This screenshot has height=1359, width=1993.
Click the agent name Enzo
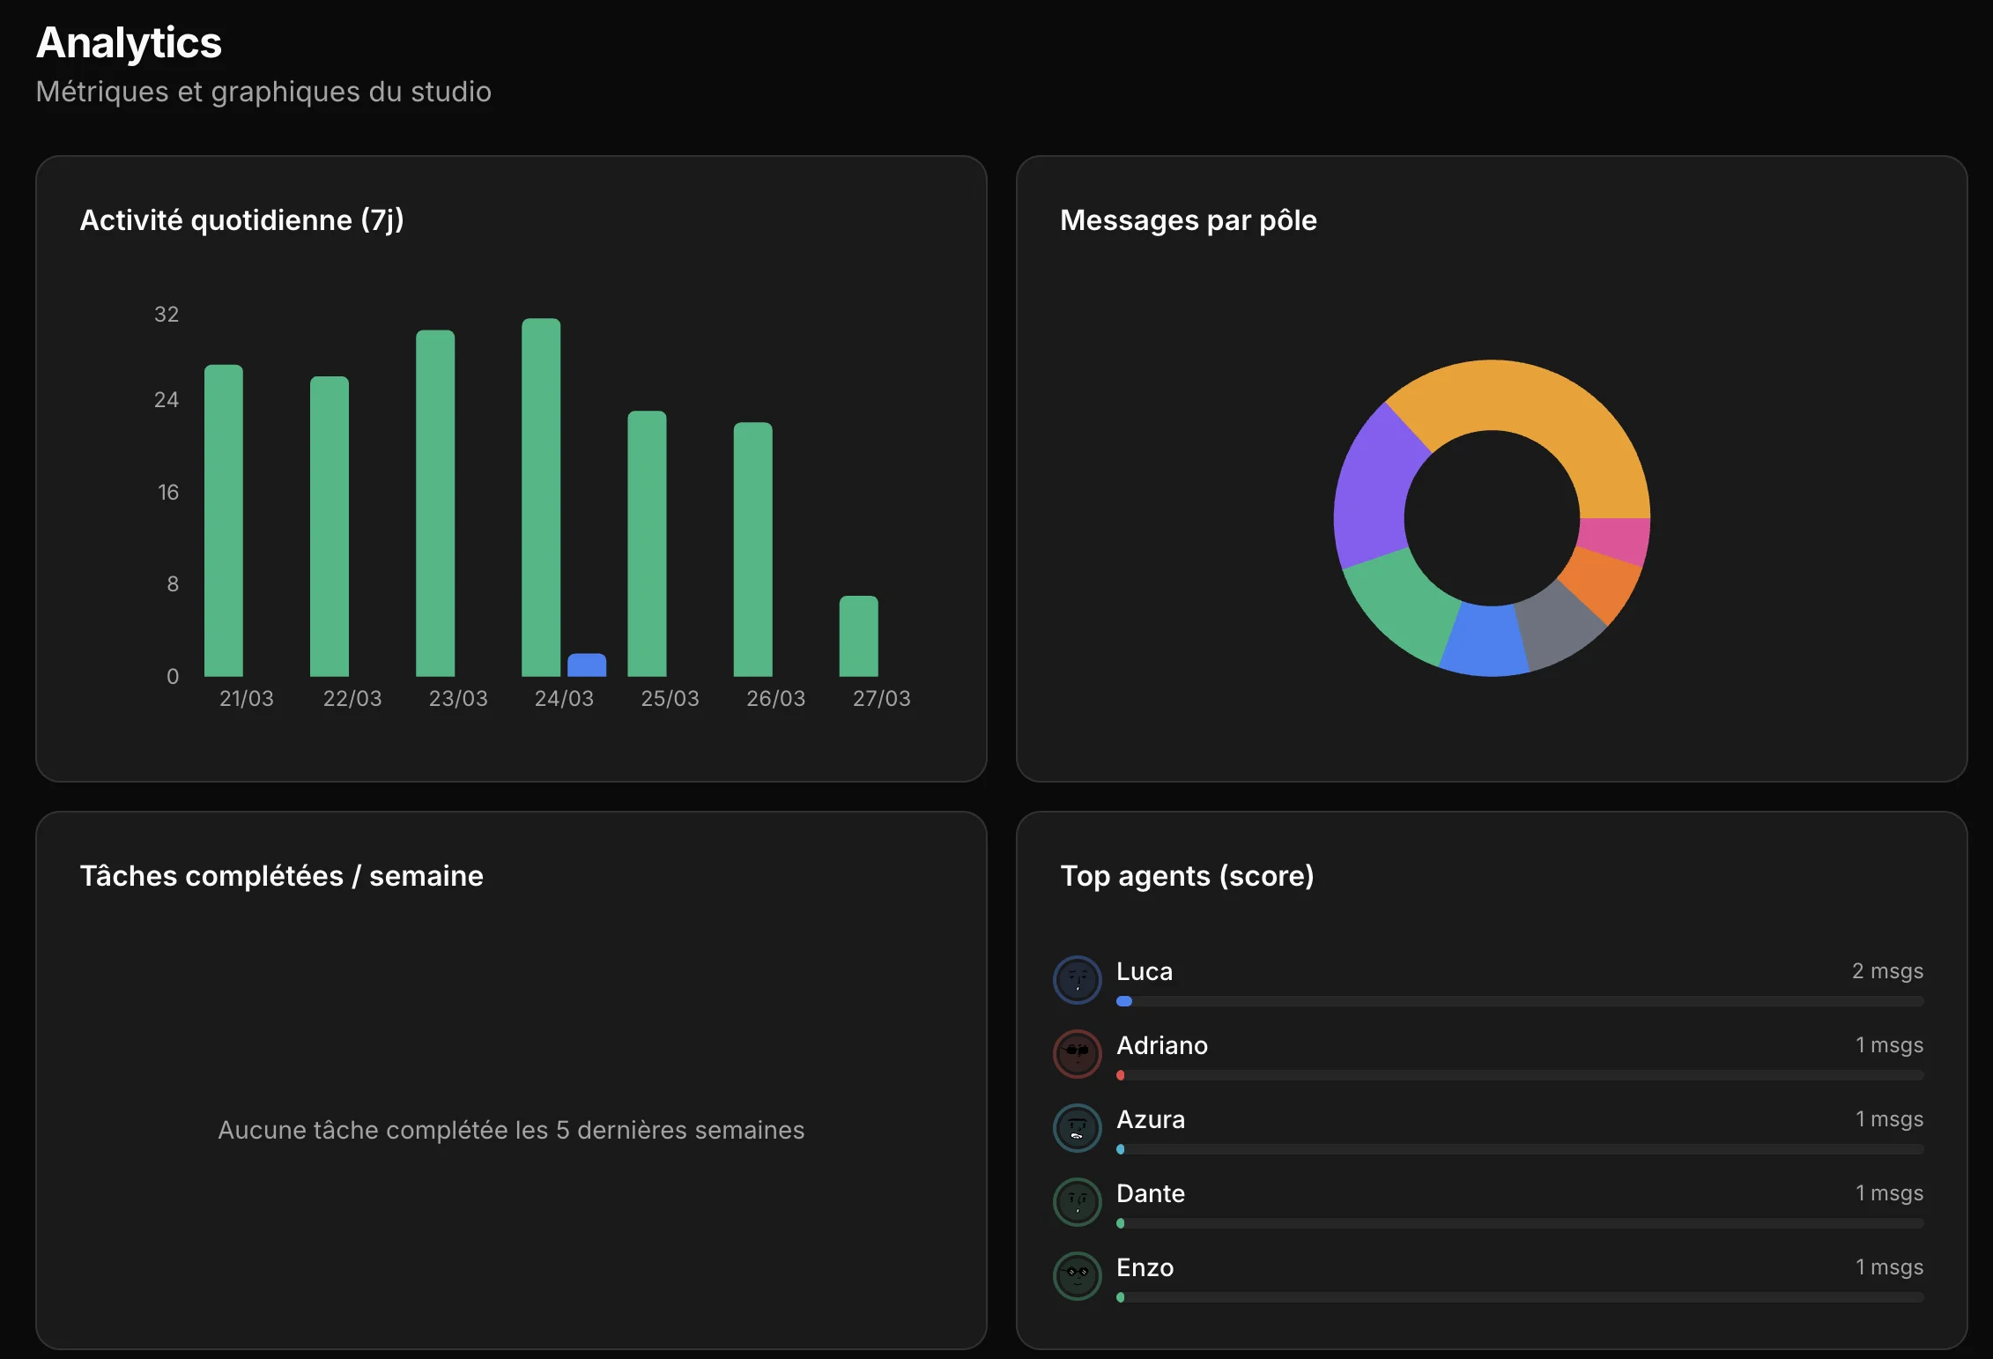coord(1145,1266)
